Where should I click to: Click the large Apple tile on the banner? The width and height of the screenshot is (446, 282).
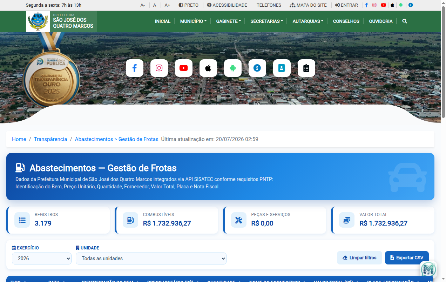(x=208, y=68)
